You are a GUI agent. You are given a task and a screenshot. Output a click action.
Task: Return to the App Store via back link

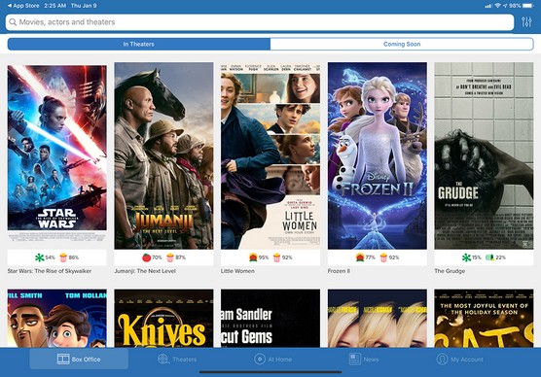23,6
